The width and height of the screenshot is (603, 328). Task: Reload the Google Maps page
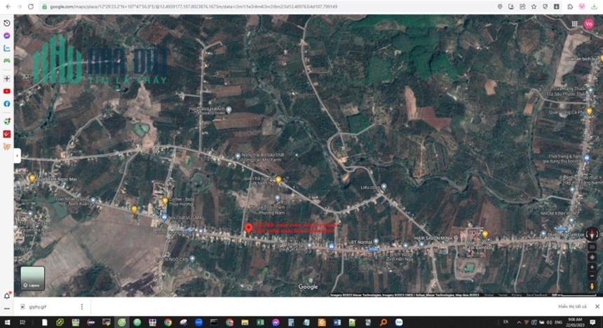(x=30, y=6)
